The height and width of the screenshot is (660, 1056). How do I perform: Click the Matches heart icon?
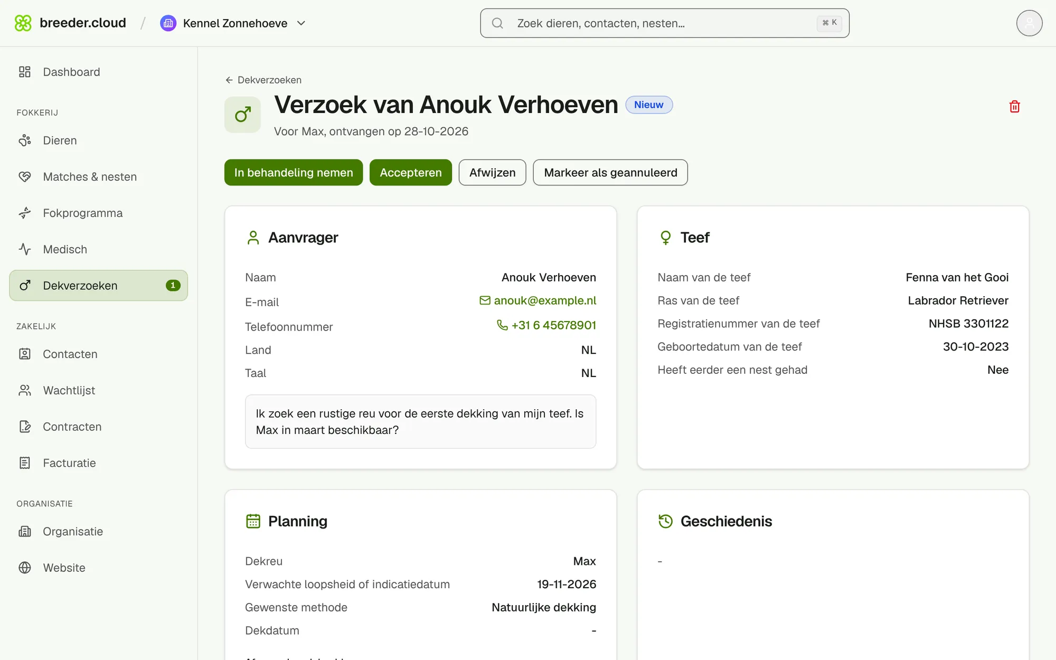coord(25,177)
